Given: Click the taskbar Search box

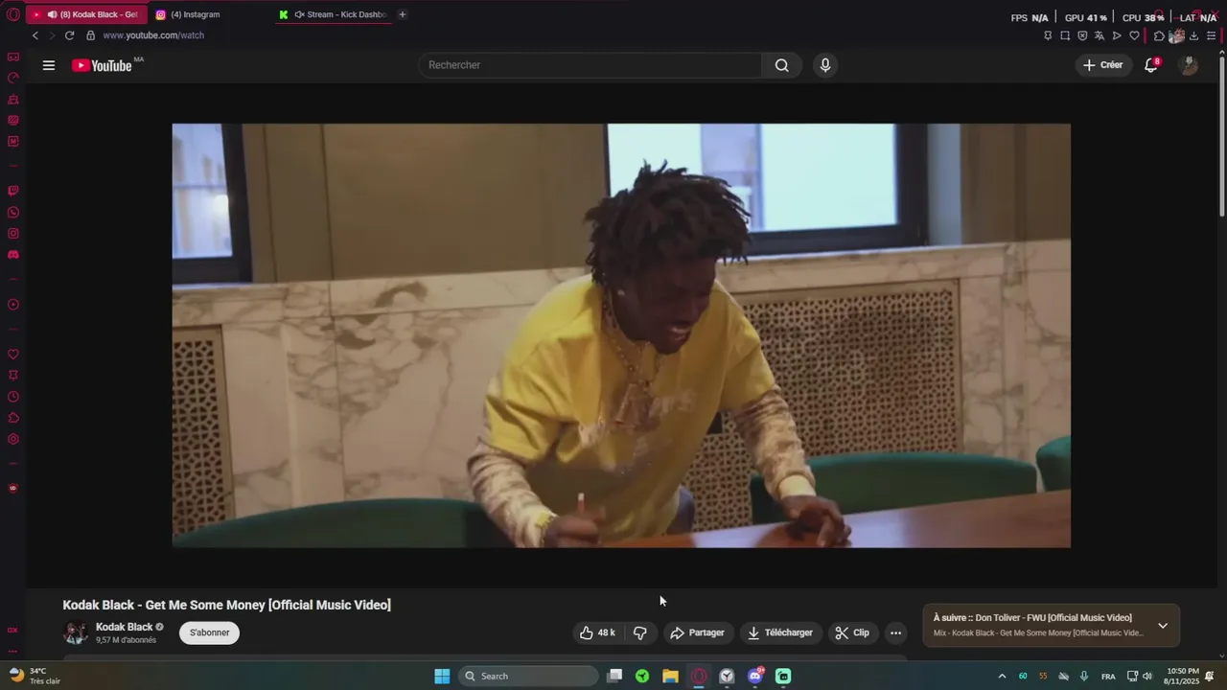Looking at the screenshot, I should [529, 677].
